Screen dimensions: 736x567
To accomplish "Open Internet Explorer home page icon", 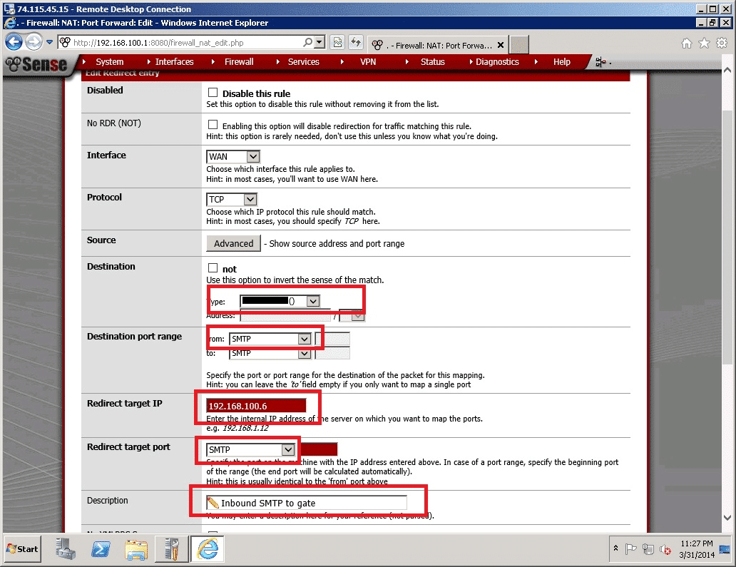I will pos(687,44).
